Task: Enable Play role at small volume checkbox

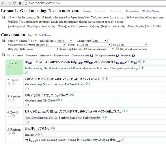Action: tap(117, 49)
